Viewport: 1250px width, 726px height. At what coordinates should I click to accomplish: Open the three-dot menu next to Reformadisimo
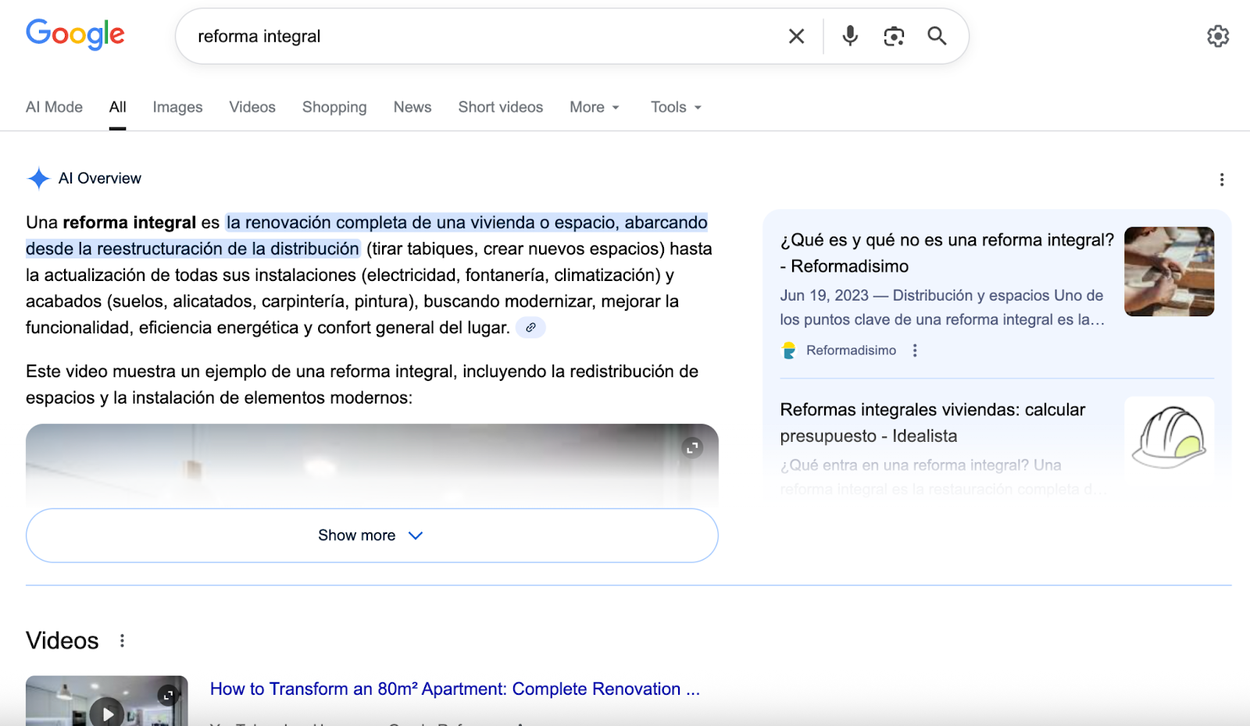[x=914, y=351]
